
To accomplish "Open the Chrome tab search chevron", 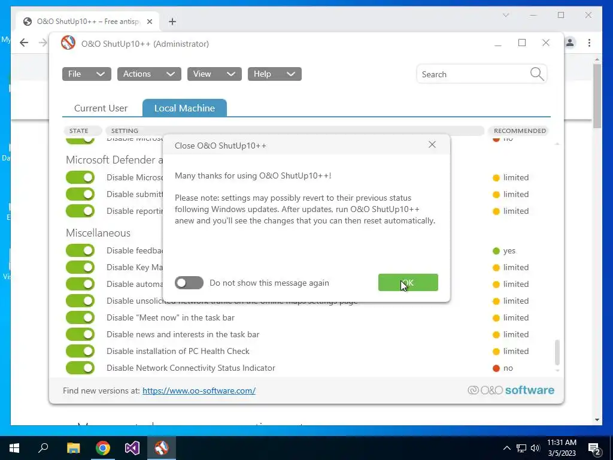I will point(505,15).
